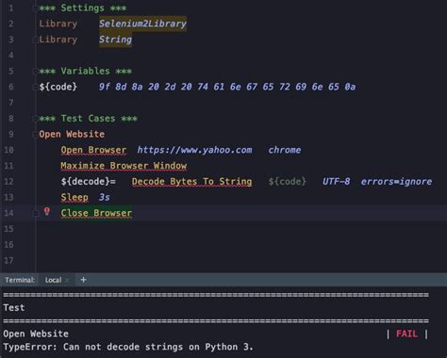This screenshot has height=358, width=447.
Task: Click the Maximize Browser Window keyword
Action: pyautogui.click(x=124, y=166)
